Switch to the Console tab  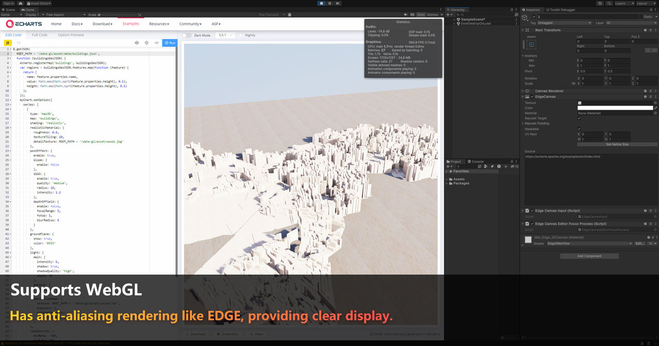pos(476,162)
